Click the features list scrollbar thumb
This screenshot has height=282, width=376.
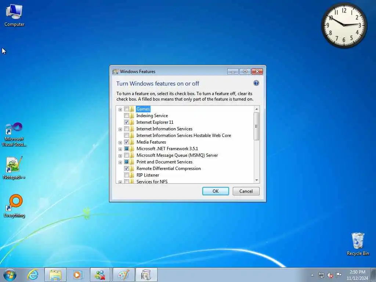point(256,126)
